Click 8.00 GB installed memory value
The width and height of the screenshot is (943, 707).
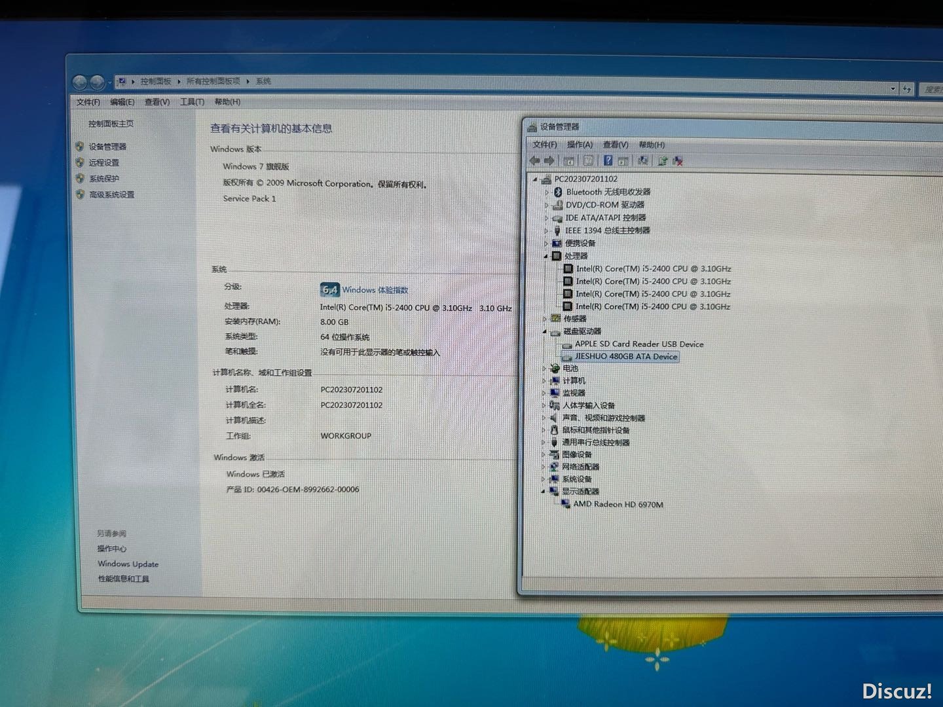[x=334, y=322]
